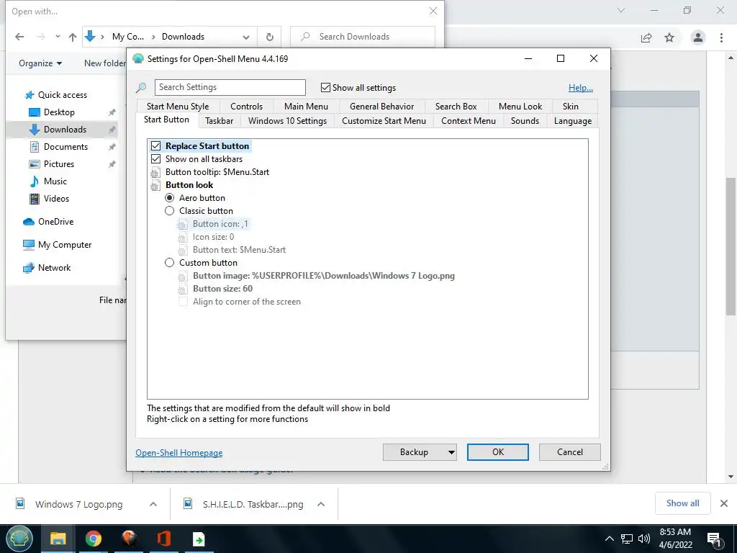Image resolution: width=737 pixels, height=553 pixels.
Task: Open the Help link
Action: [x=581, y=87]
